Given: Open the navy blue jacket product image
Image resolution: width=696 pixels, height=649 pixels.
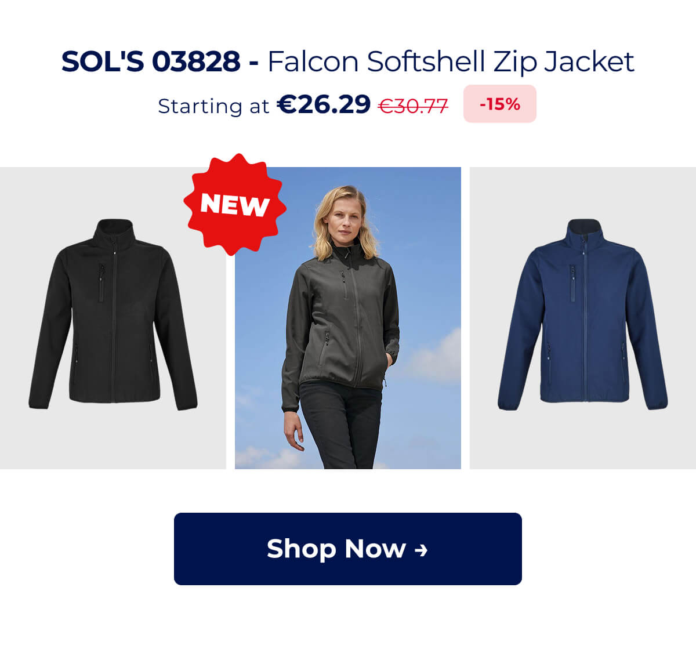Looking at the screenshot, I should click(x=583, y=318).
